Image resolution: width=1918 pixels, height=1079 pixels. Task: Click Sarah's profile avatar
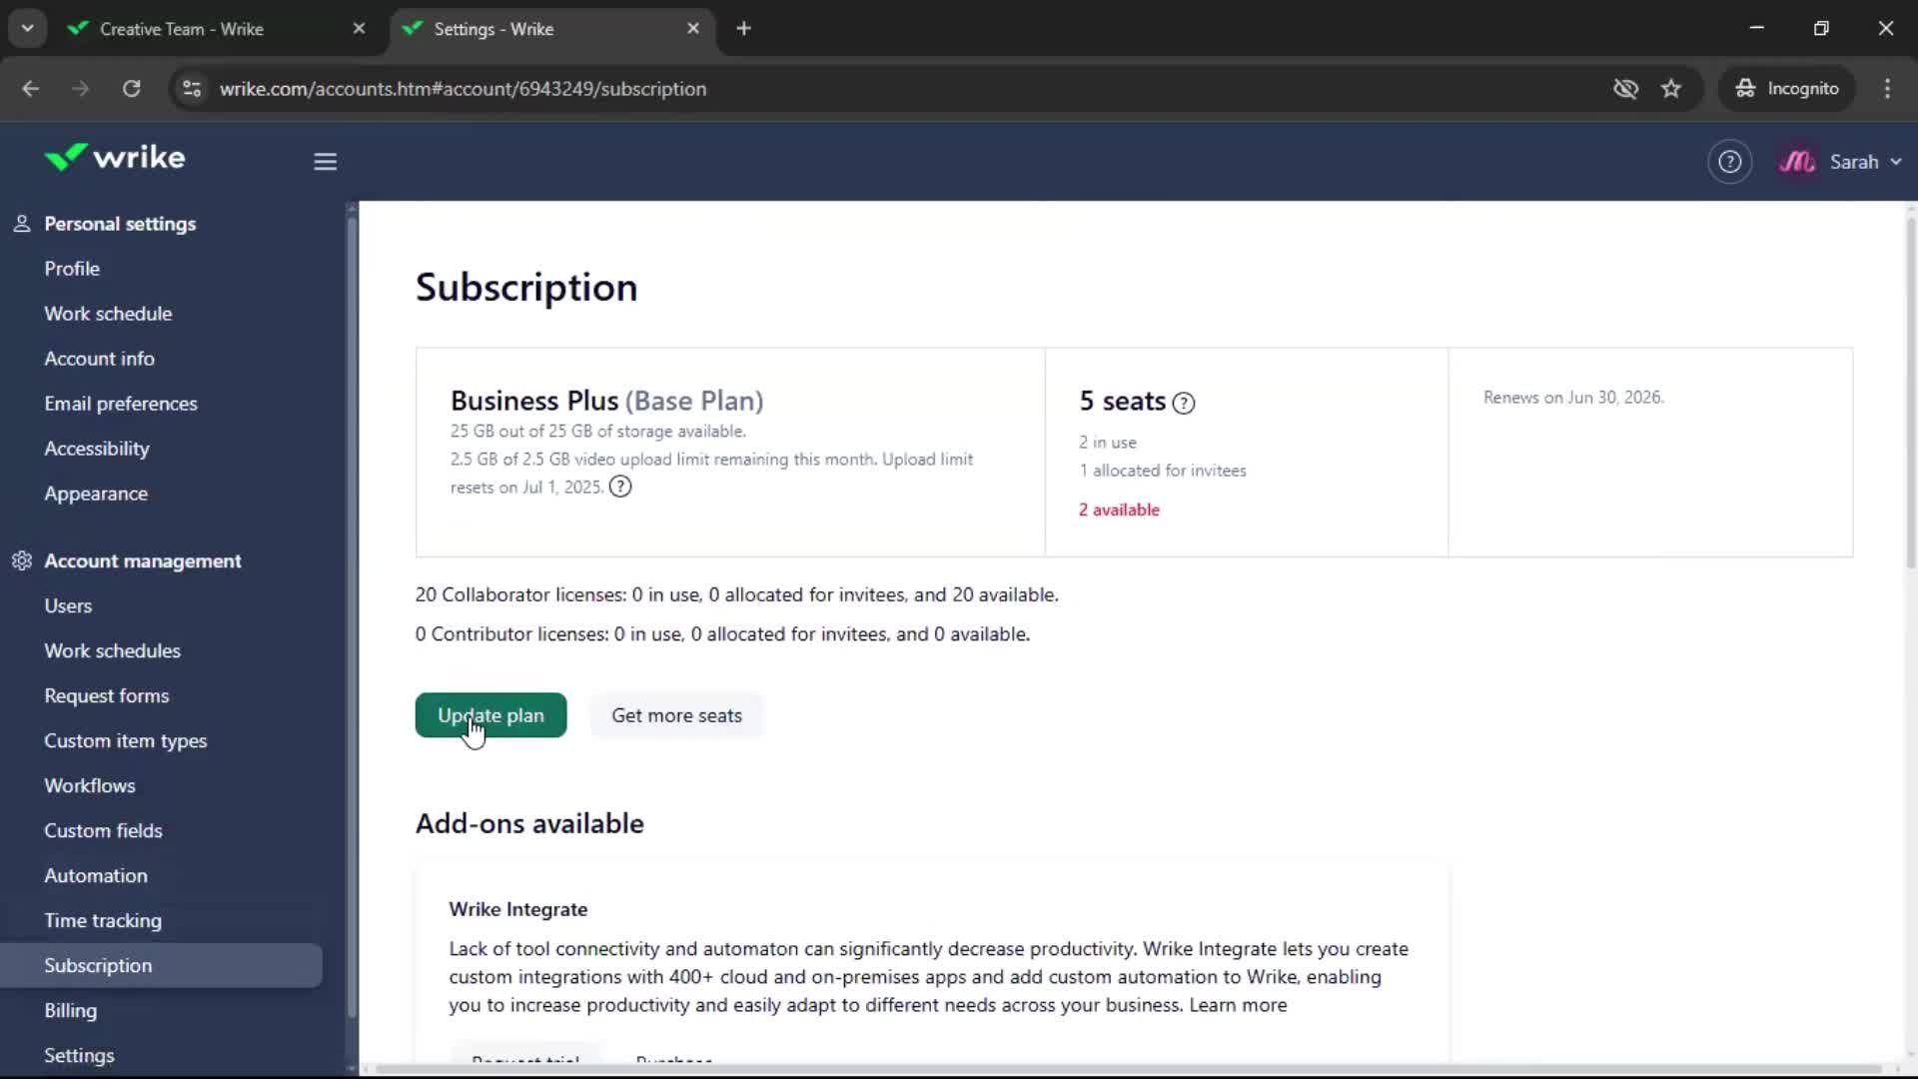pyautogui.click(x=1797, y=162)
